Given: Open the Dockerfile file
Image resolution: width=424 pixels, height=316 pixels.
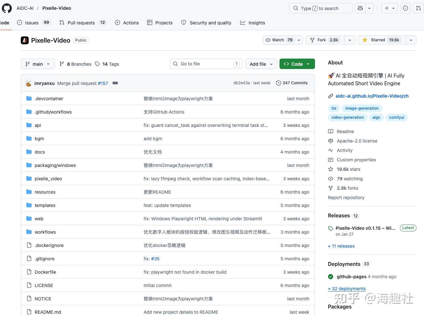Looking at the screenshot, I should [45, 272].
